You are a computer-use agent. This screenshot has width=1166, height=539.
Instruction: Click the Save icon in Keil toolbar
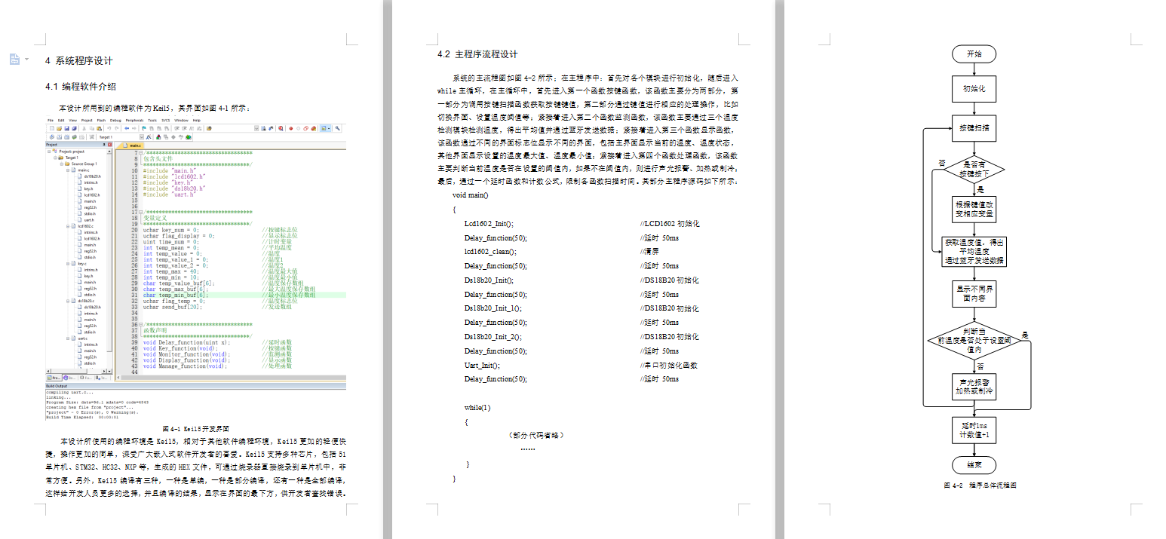pyautogui.click(x=66, y=128)
